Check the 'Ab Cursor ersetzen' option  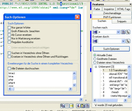click(9, 35)
